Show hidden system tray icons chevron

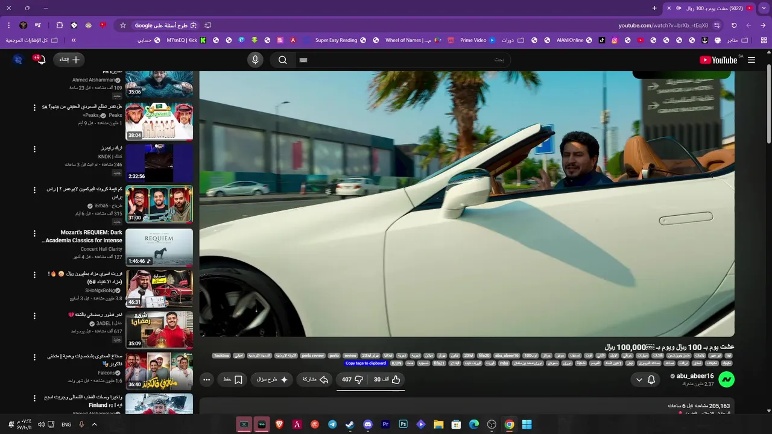point(94,424)
